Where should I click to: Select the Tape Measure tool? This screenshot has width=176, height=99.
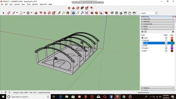click(59, 13)
